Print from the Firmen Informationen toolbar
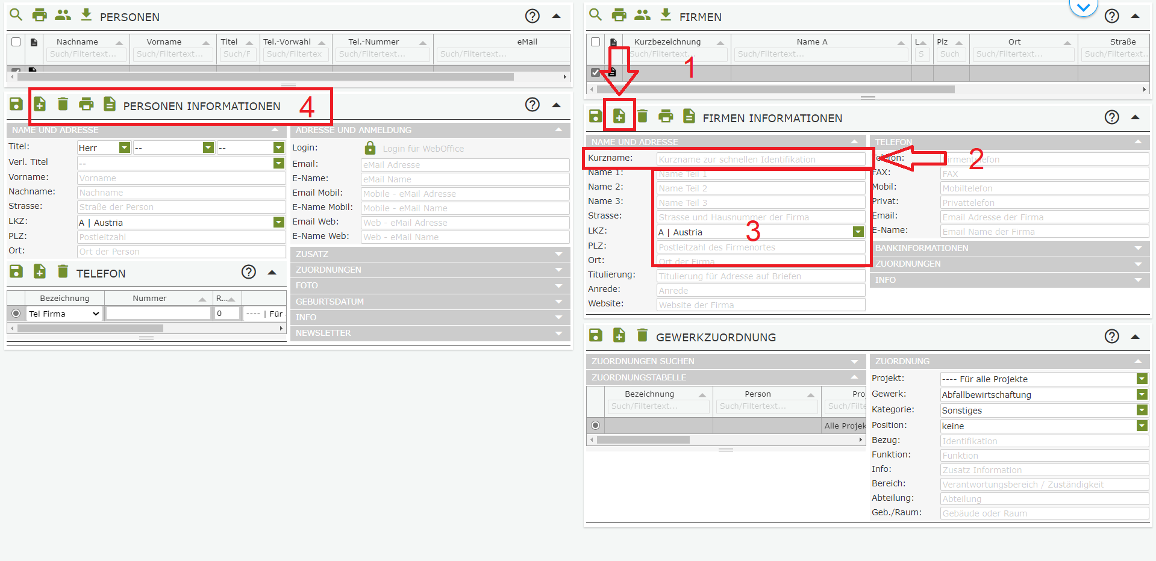Image resolution: width=1156 pixels, height=561 pixels. click(666, 116)
